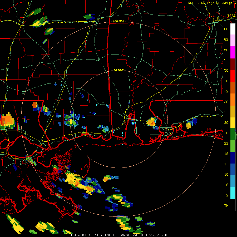Click the legend value '14'
The width and height of the screenshot is (237, 237).
coord(226,164)
